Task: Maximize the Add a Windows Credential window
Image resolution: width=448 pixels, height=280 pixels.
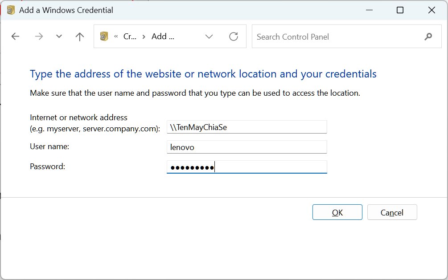Action: pyautogui.click(x=400, y=10)
